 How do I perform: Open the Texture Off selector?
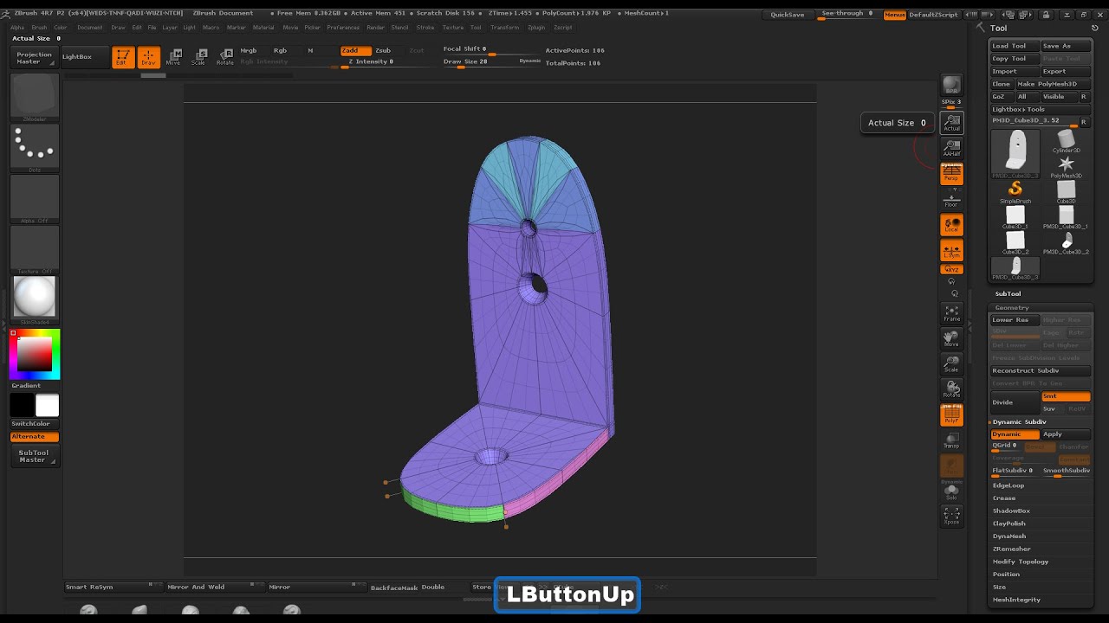[35, 249]
